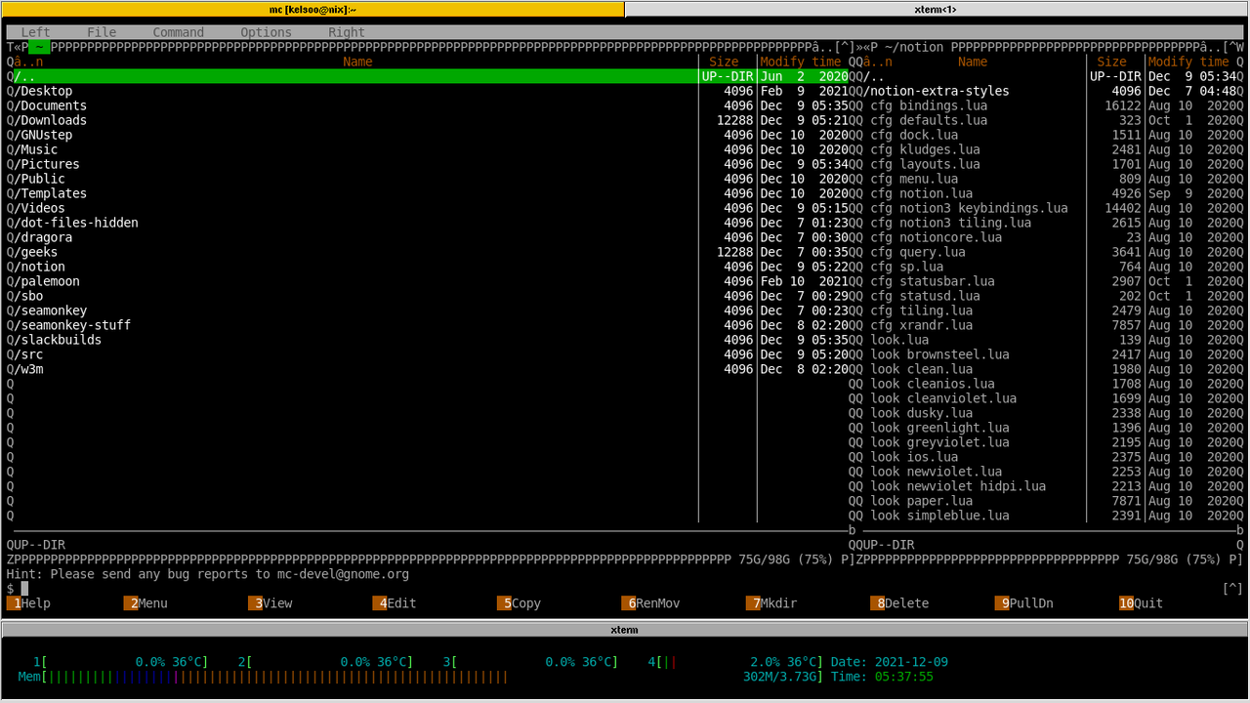Open the Right menu

click(347, 32)
